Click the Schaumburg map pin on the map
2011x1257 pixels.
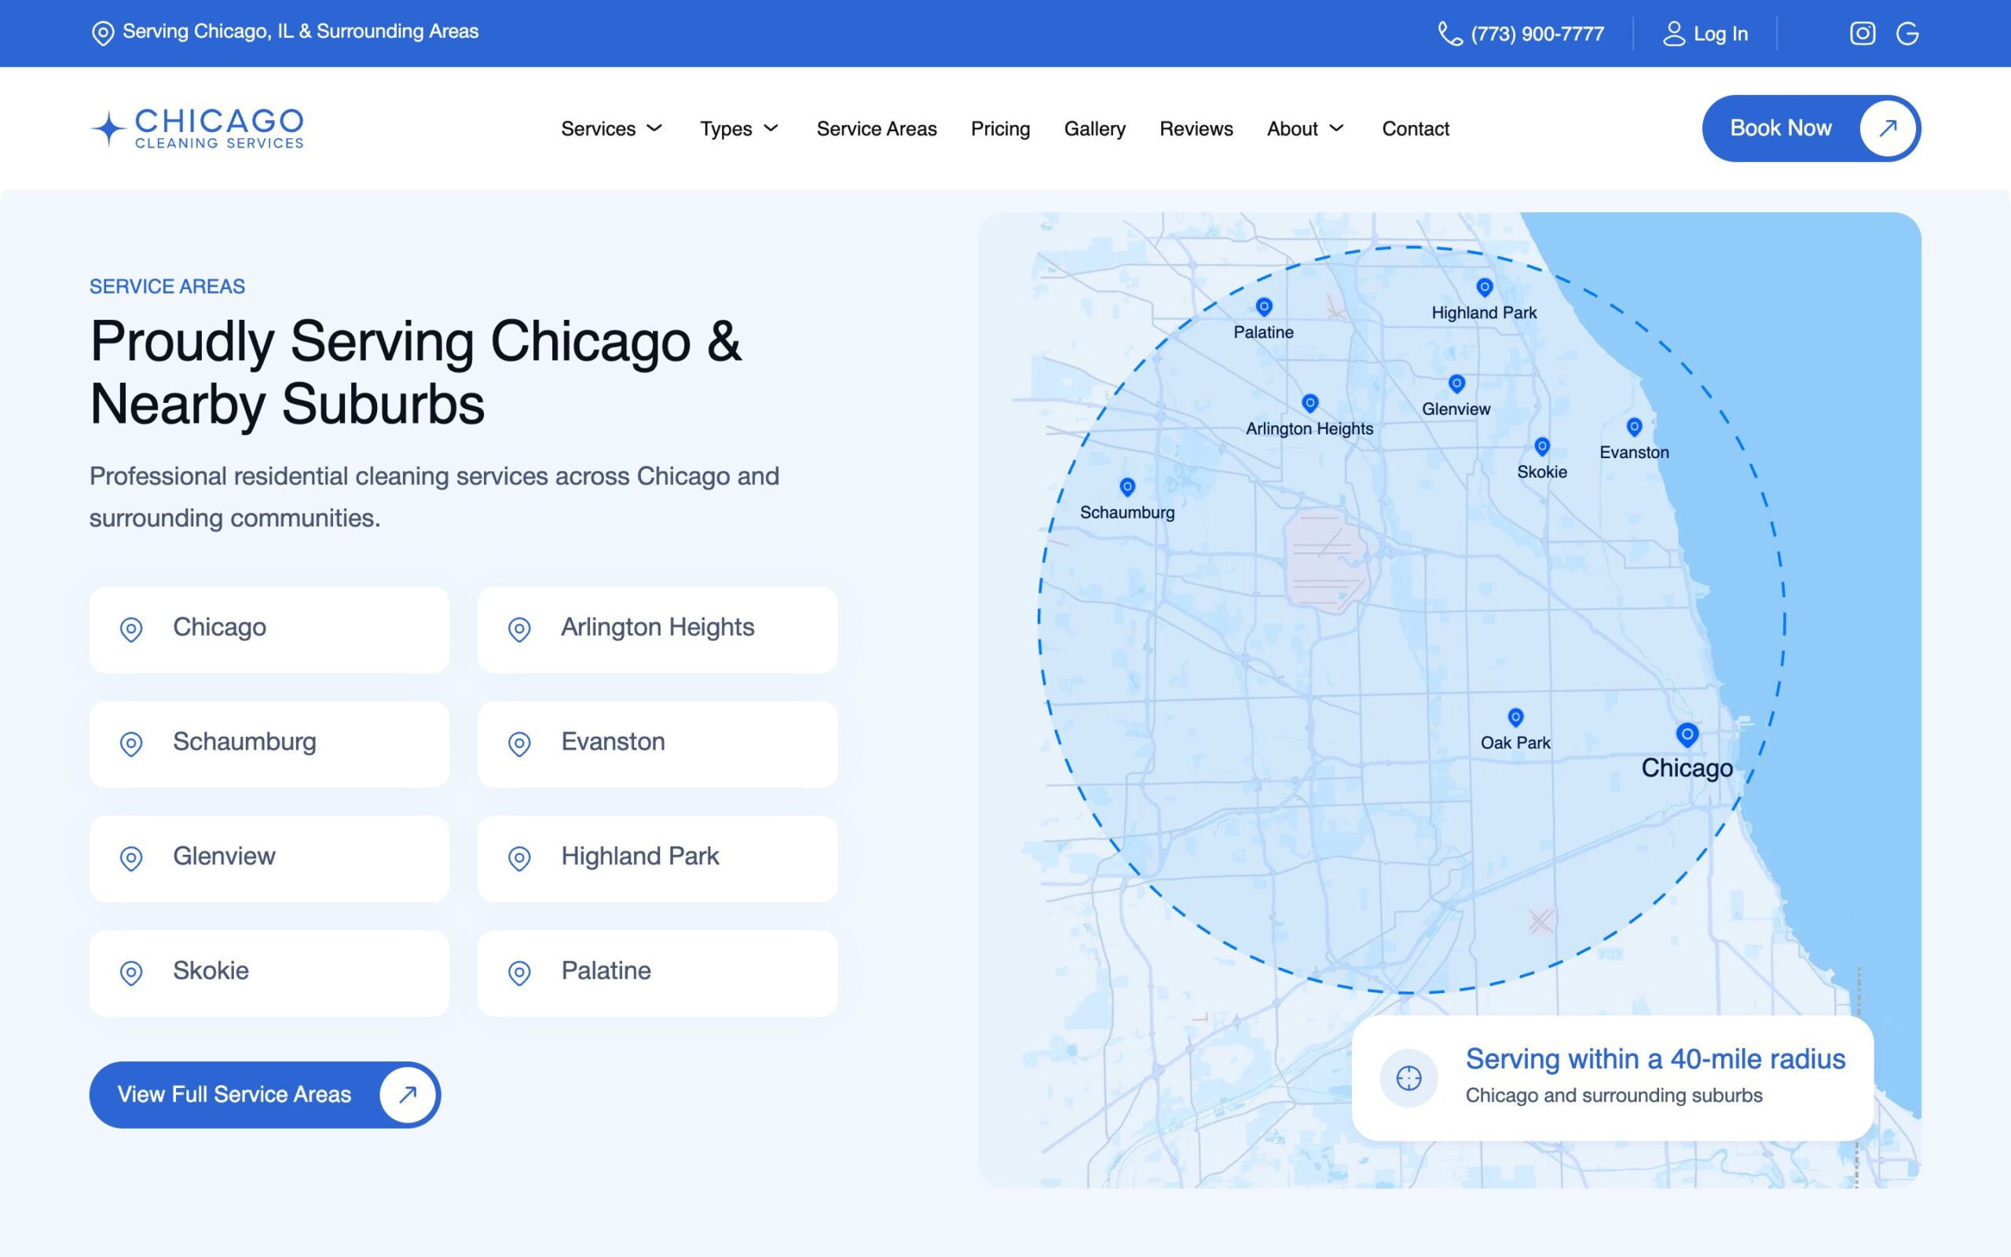point(1128,486)
